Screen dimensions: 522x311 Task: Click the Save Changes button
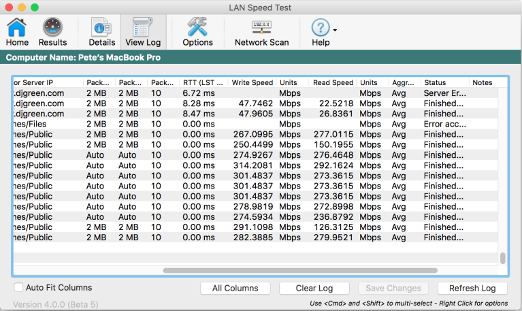(393, 288)
